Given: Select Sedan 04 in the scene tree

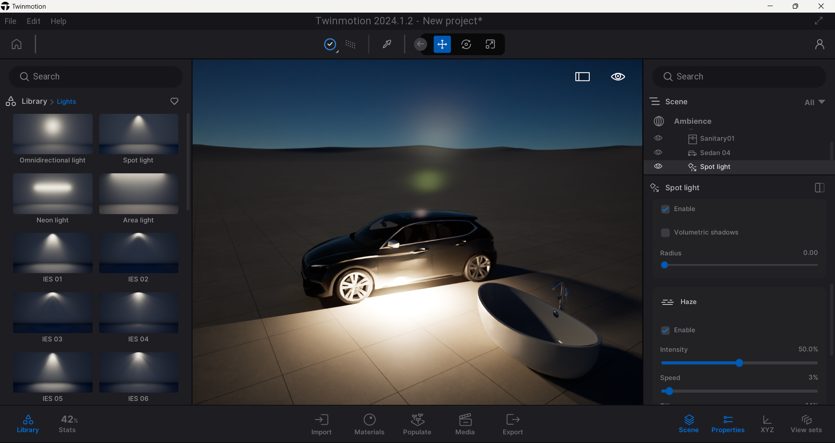Looking at the screenshot, I should tap(715, 153).
